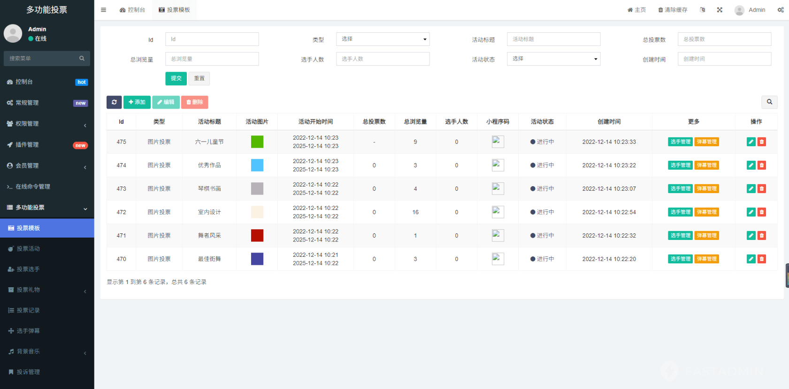Screen dimensions: 789x389
Task: Focus the 创建时间 input field
Action: [725, 59]
